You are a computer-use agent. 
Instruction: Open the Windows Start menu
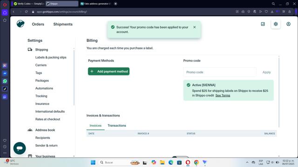(x=93, y=162)
